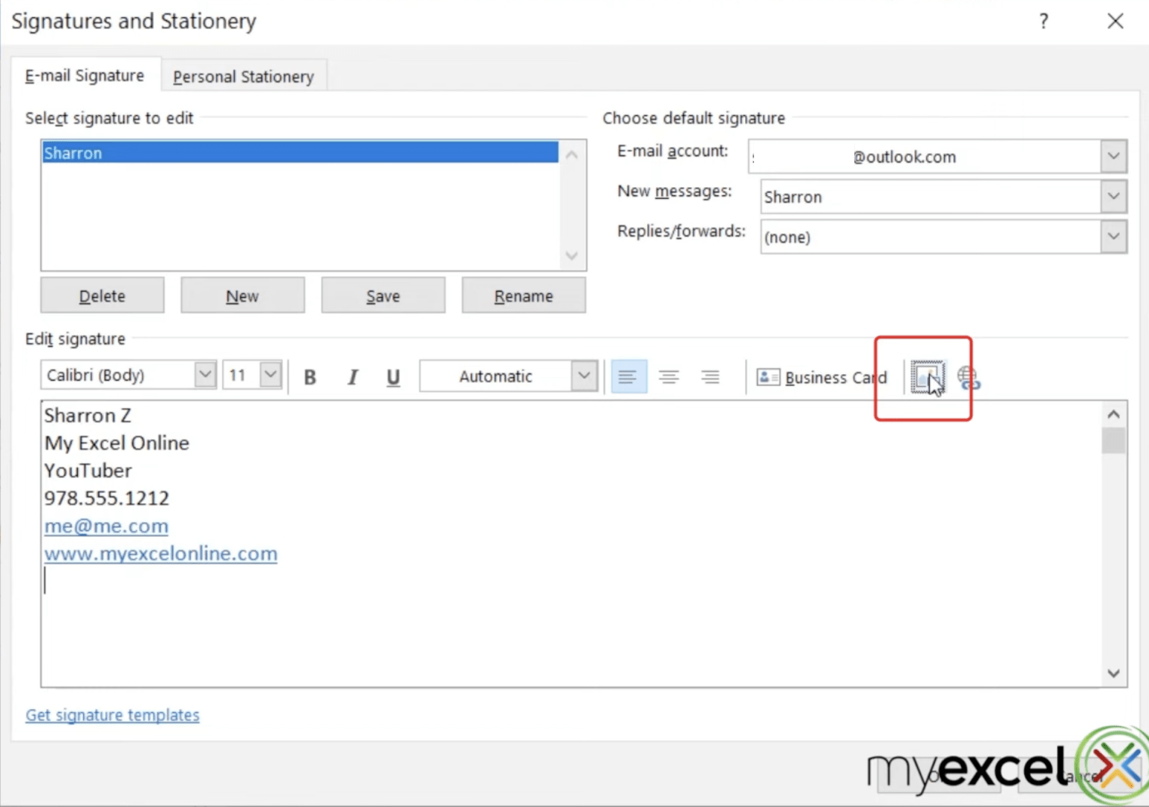The image size is (1149, 807).
Task: Center align the signature text
Action: click(x=669, y=376)
